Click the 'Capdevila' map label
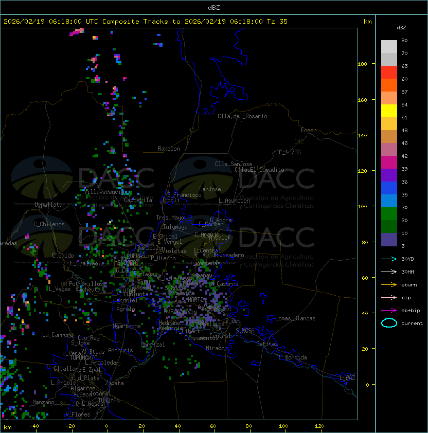 (x=138, y=200)
